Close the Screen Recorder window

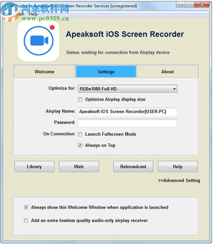point(202,5)
